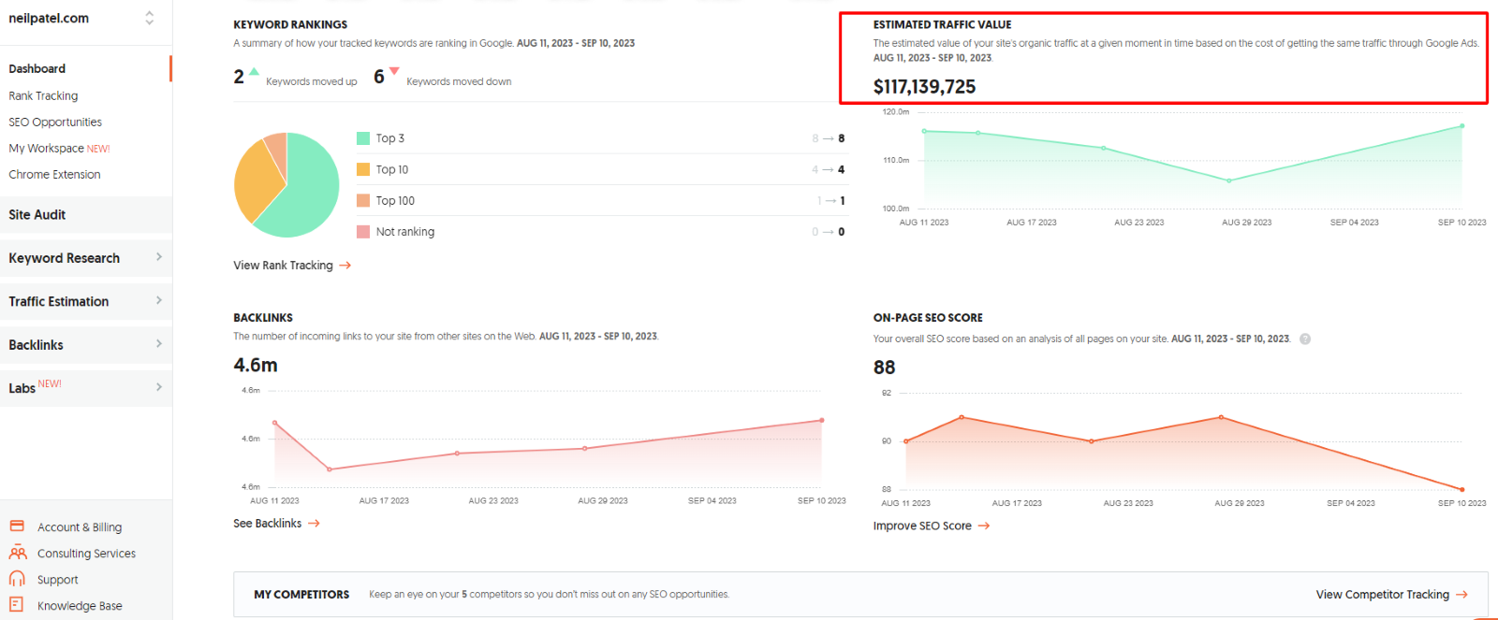Click the arrow icon next to See Backlinks
Viewport: 1498px width, 620px height.
coord(315,524)
